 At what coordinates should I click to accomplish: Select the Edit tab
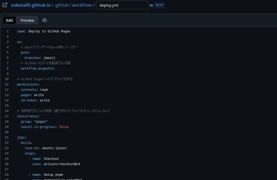10,20
